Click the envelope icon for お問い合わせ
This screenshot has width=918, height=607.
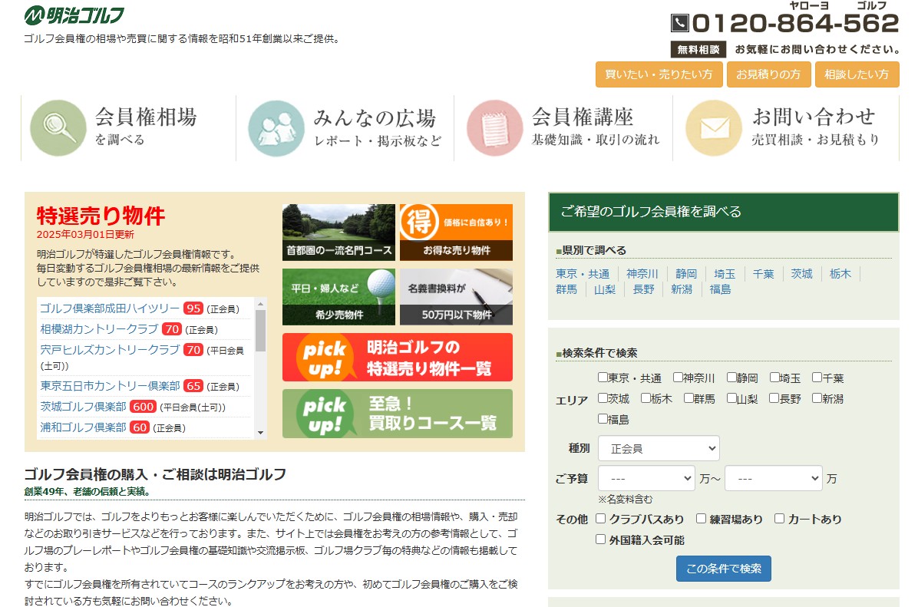tap(713, 128)
